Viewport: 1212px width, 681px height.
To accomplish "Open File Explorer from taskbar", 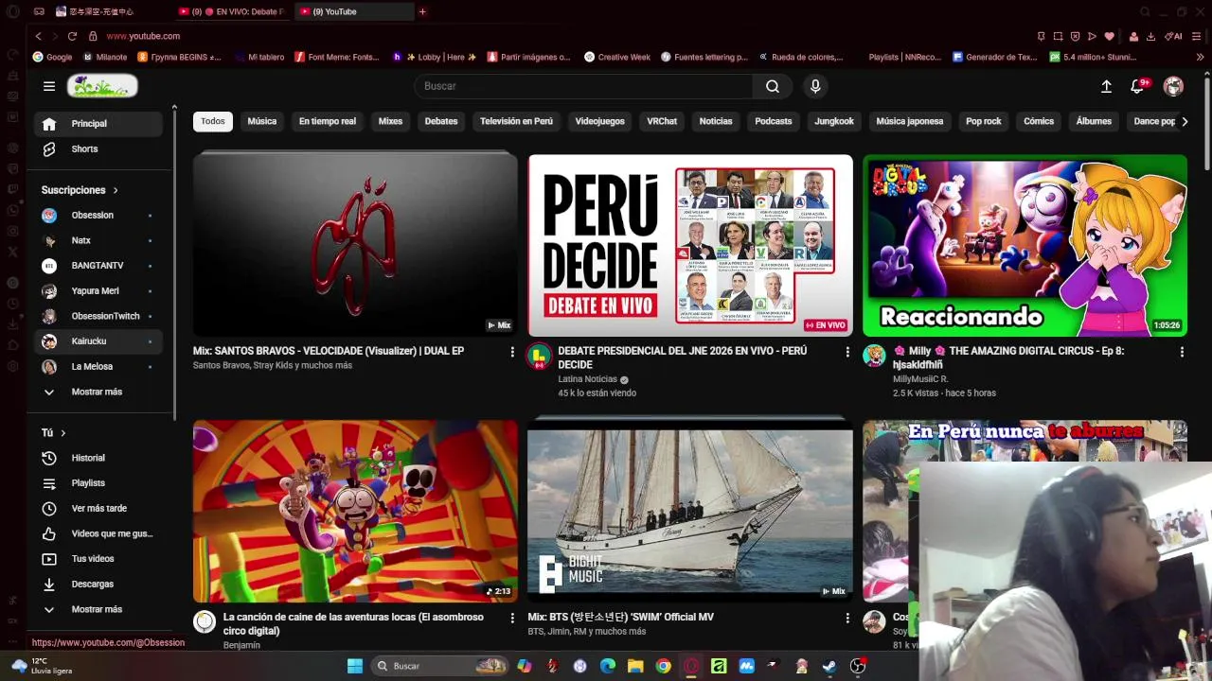I will tap(635, 666).
